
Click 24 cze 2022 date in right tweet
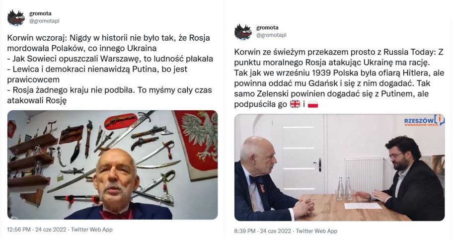click(276, 231)
